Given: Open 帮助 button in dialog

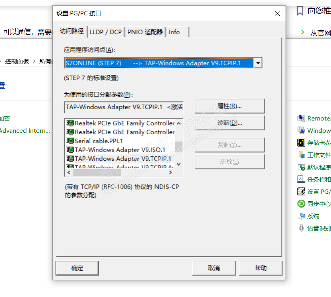Looking at the screenshot, I should (261, 268).
